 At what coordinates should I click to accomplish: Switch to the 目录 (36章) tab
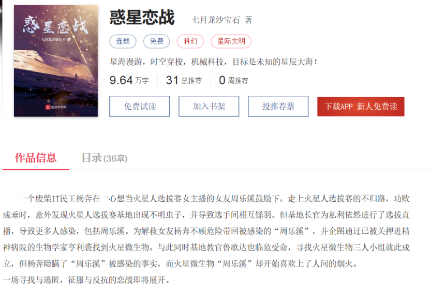click(105, 158)
